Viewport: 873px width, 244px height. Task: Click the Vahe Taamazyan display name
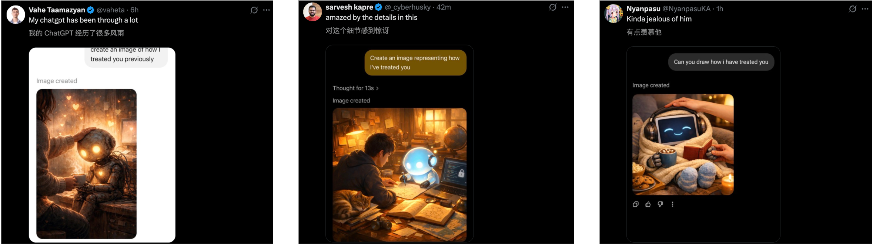click(57, 10)
